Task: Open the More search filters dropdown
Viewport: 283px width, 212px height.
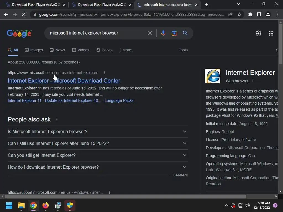Action: [125, 50]
